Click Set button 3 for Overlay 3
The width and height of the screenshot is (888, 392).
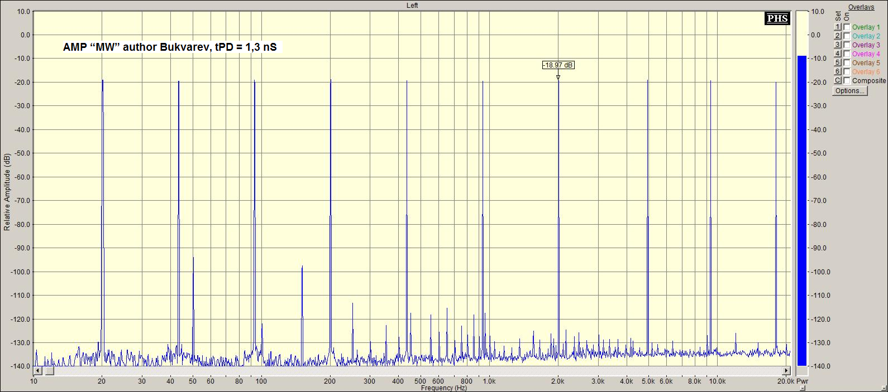click(837, 45)
